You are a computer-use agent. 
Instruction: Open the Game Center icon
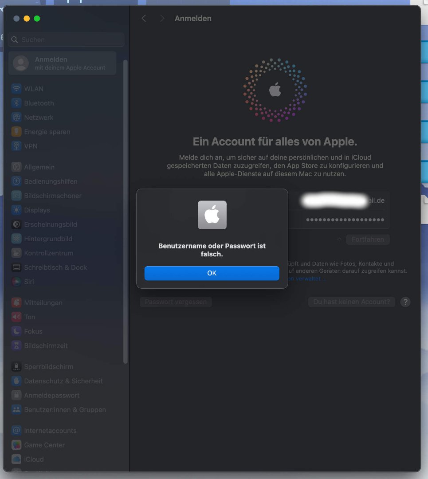(16, 445)
